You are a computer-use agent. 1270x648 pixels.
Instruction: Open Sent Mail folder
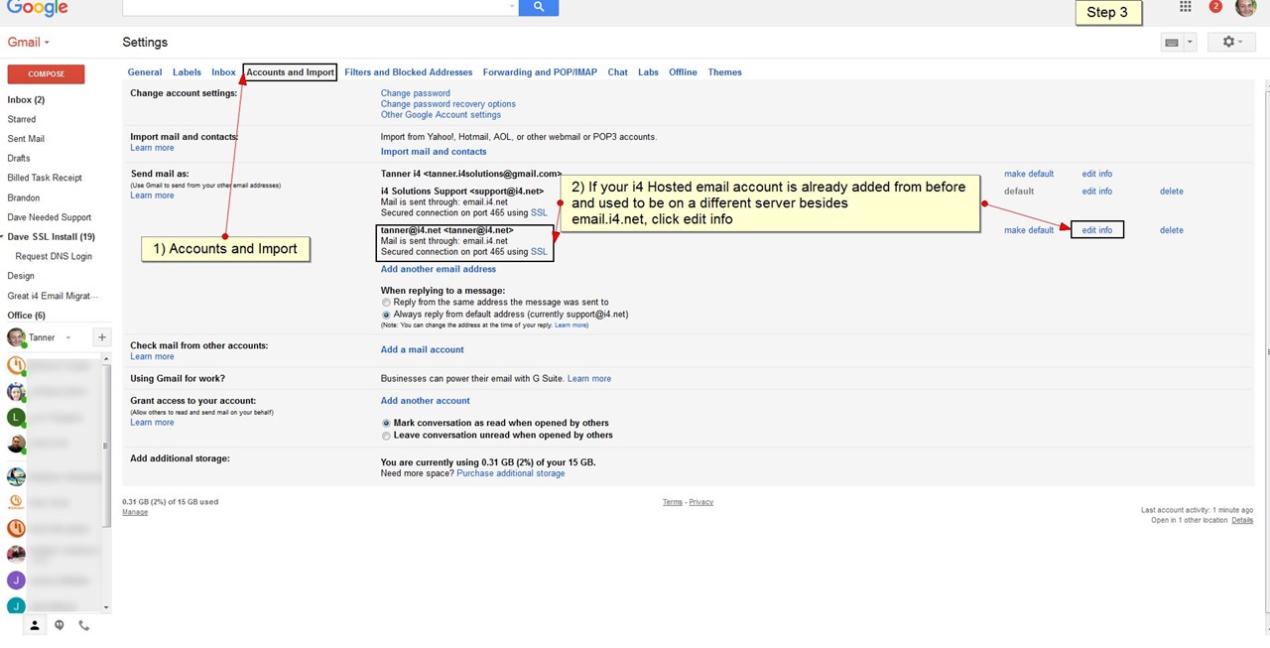click(x=26, y=139)
